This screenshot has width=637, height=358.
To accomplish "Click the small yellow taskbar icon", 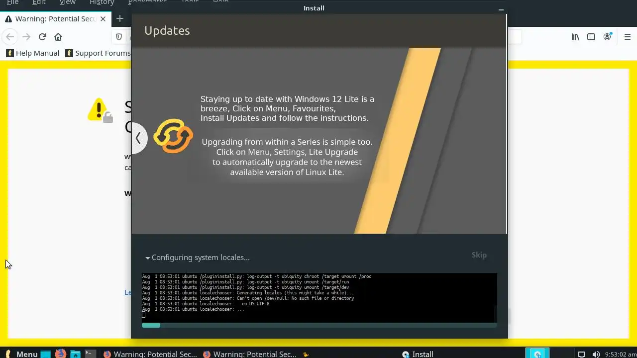I will tap(306, 355).
